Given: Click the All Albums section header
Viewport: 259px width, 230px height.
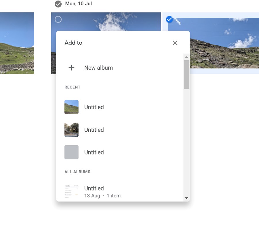Looking at the screenshot, I should click(x=77, y=171).
